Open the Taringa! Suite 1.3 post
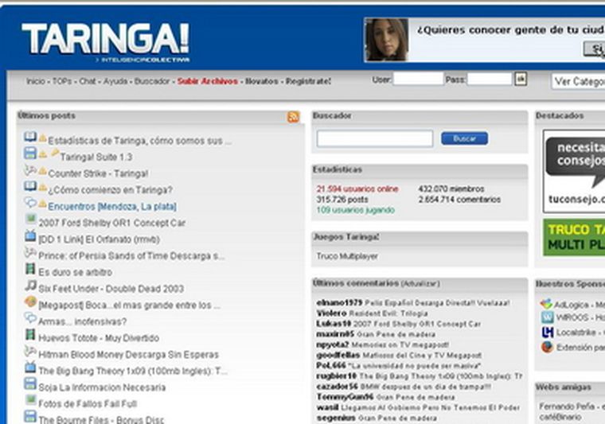The width and height of the screenshot is (605, 424). pos(96,157)
